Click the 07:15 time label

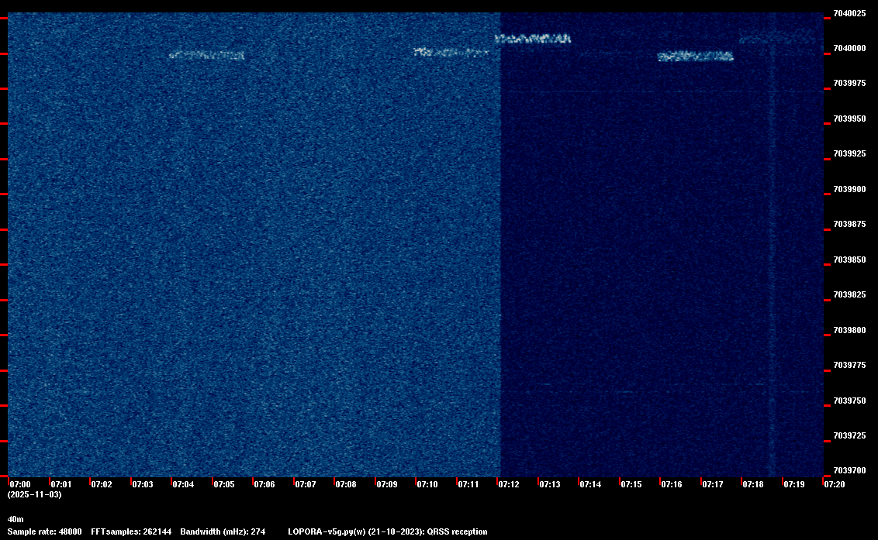point(631,484)
